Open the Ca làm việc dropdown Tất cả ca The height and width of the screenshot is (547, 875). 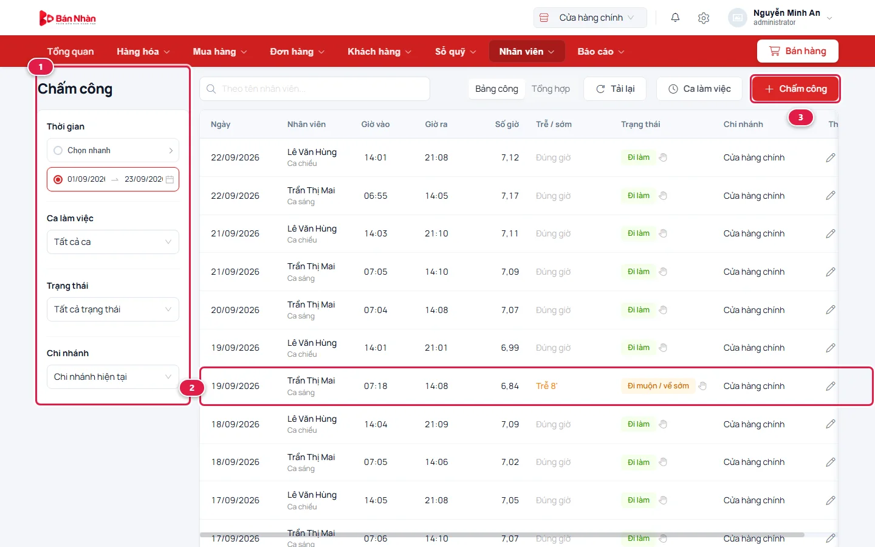pyautogui.click(x=113, y=242)
